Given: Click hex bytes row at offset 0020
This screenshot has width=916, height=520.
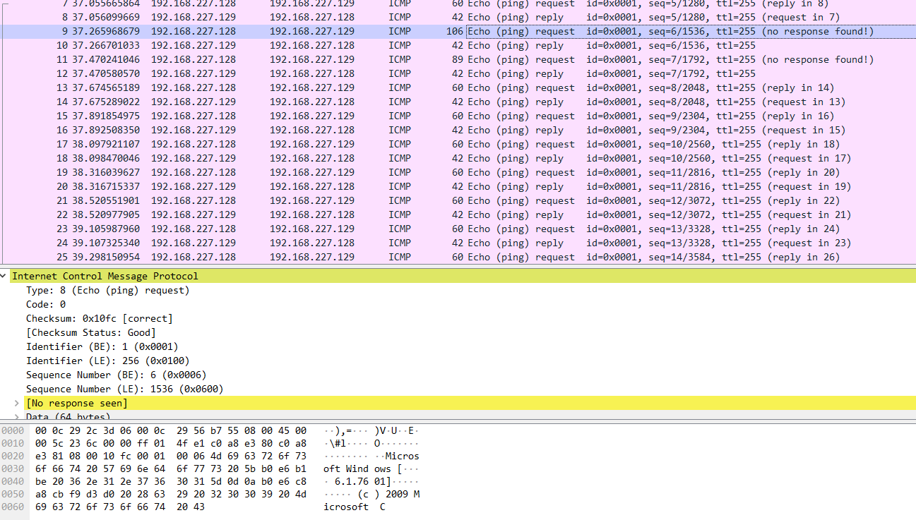Looking at the screenshot, I should (171, 456).
